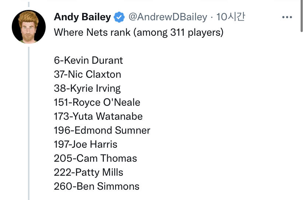This screenshot has height=200, width=305.
Task: Select the 151-Royce O'Neale line
Action: pos(97,102)
